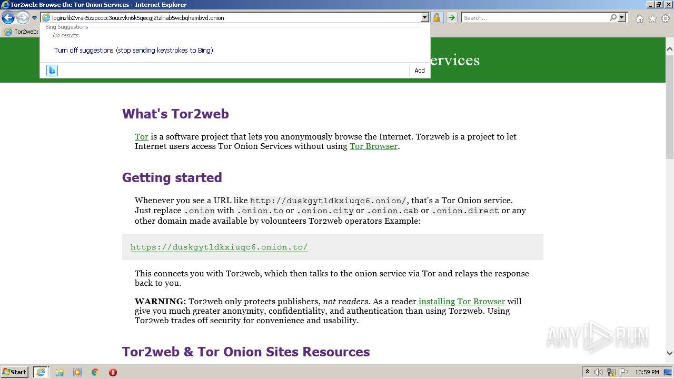674x379 pixels.
Task: Click the red Opera-style taskbar icon
Action: click(113, 372)
